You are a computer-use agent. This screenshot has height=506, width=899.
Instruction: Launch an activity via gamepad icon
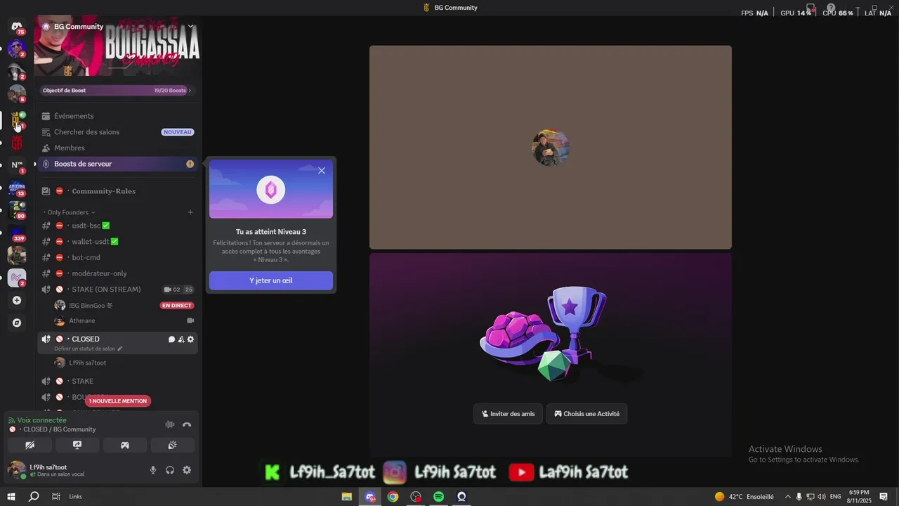click(125, 445)
